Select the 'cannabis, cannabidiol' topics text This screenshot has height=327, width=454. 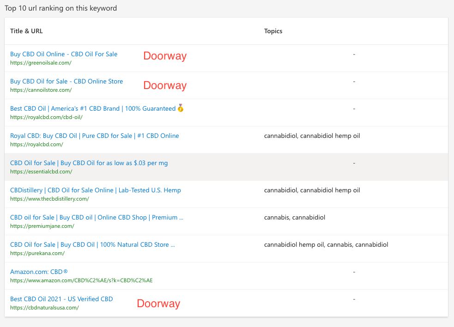point(295,217)
